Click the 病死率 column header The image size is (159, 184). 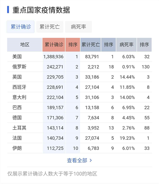tap(126, 45)
